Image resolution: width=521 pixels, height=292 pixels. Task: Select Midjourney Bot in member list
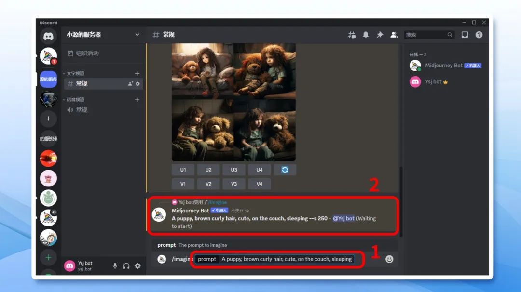click(x=446, y=66)
